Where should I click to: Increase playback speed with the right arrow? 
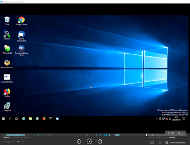(23, 142)
